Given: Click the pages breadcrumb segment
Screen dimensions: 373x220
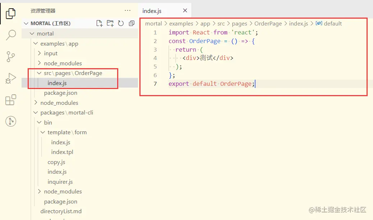Looking at the screenshot, I should pos(240,24).
